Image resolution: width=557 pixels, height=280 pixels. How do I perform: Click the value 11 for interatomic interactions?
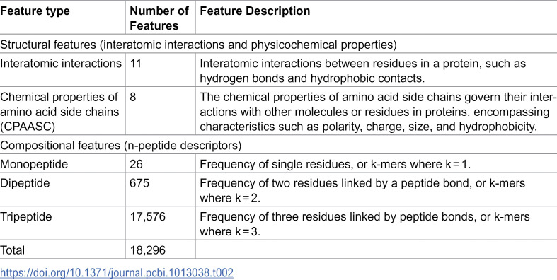coord(135,64)
